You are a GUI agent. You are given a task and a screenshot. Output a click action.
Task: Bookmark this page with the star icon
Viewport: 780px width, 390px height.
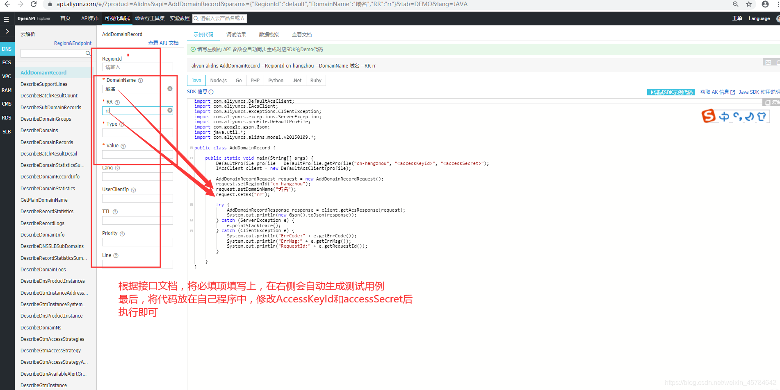click(749, 5)
